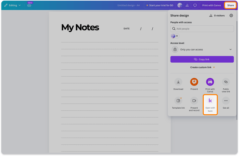Open the Editing mode dropdown
239x156 pixels.
(x=12, y=5)
